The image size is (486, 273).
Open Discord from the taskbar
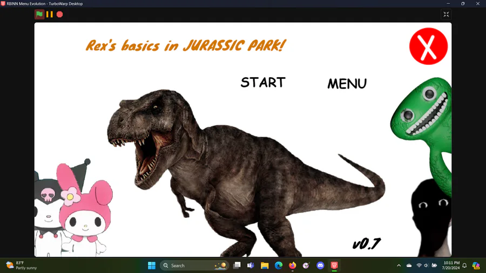click(x=320, y=265)
